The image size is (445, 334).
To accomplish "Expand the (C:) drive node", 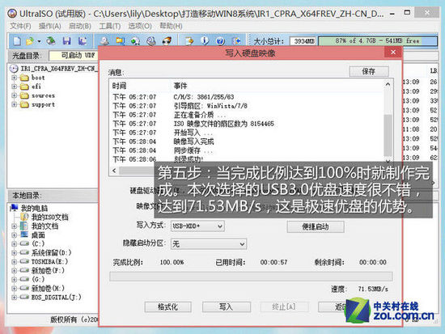I will pos(14,243).
